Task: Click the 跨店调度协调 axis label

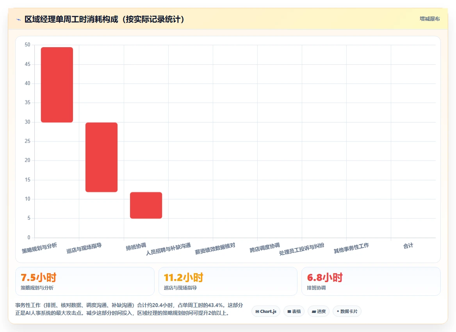Action: click(265, 247)
